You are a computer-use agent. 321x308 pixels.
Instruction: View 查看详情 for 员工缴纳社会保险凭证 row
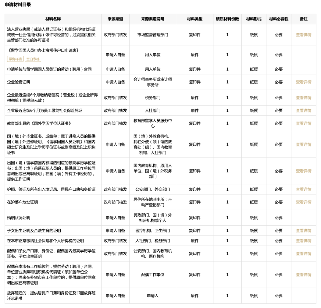303,111
